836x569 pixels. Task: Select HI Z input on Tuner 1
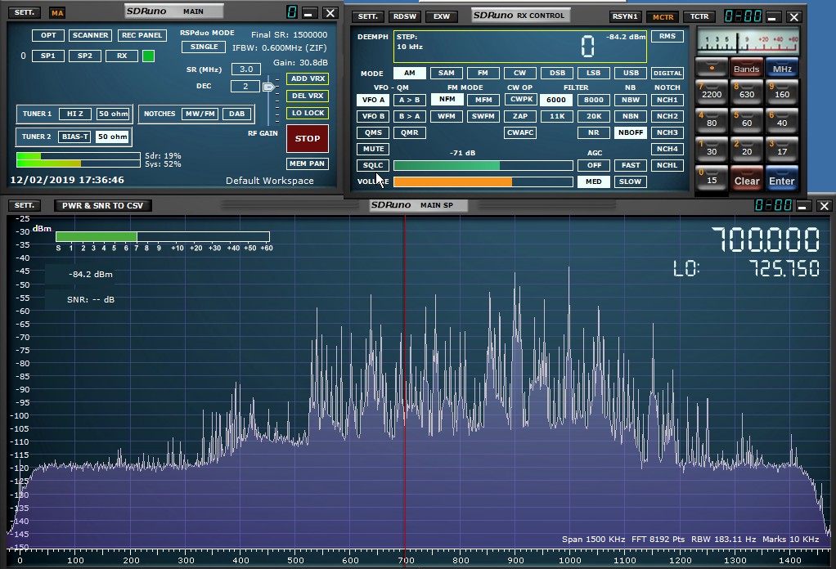(x=74, y=114)
